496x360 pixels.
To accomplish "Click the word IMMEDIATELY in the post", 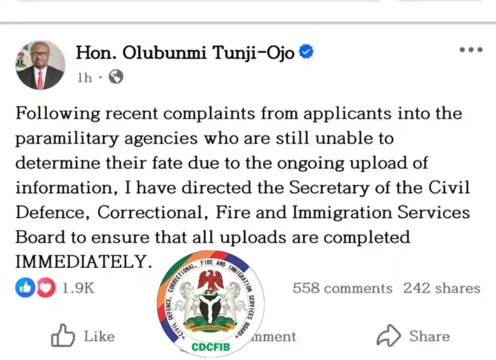I will (x=84, y=262).
